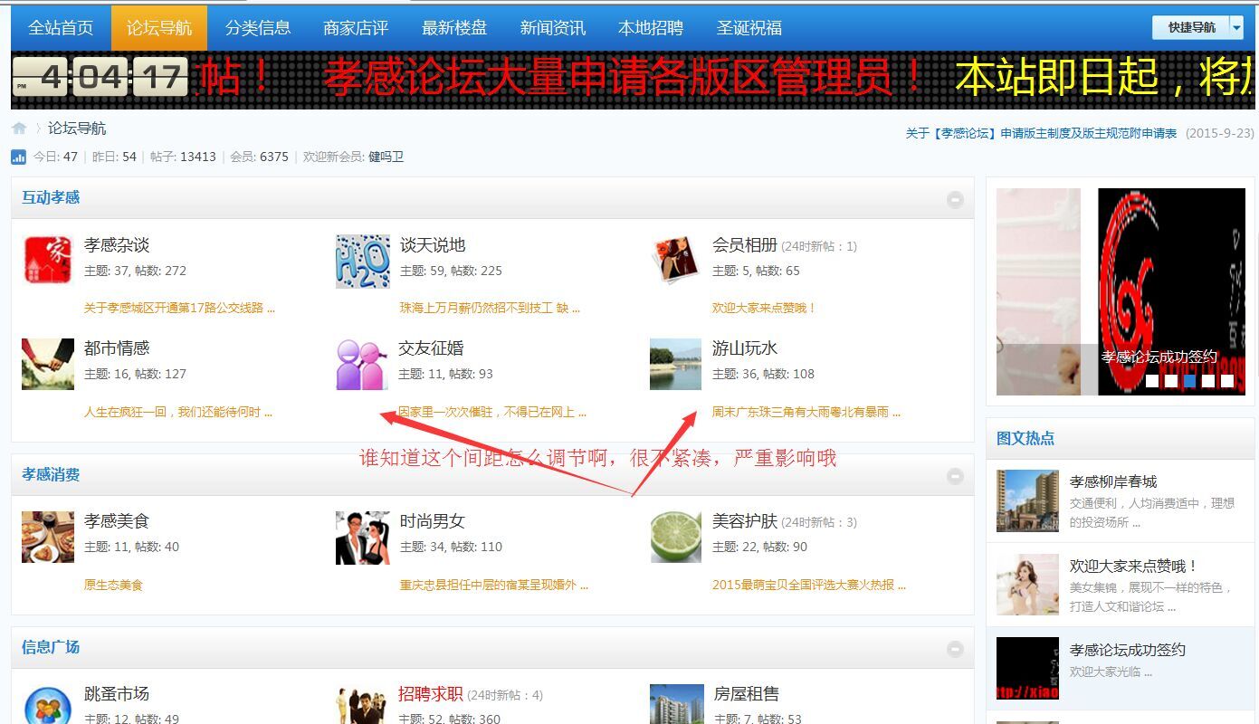Open latest post 人生在疯狂一回
Image resolution: width=1259 pixels, height=724 pixels.
(x=178, y=412)
